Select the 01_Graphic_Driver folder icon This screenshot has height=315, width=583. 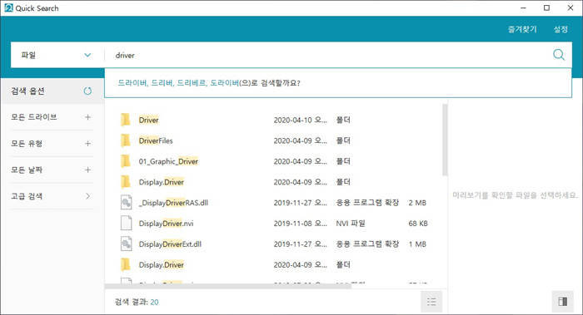[126, 161]
